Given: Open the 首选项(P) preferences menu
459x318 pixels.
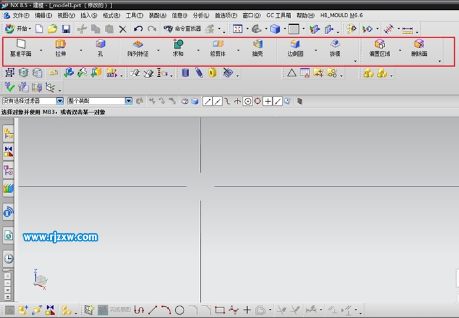Looking at the screenshot, I should [226, 14].
